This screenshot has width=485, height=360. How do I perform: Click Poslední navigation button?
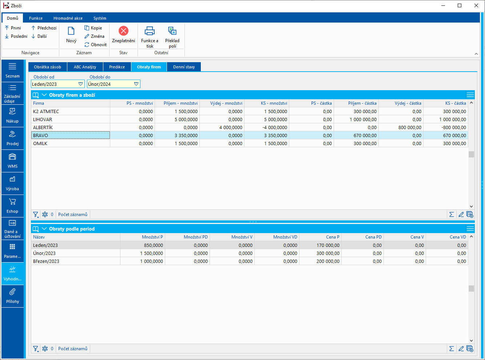click(x=16, y=36)
